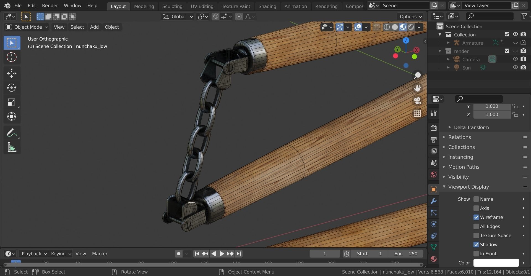The image size is (531, 276).
Task: Switch to the Modeling workspace tab
Action: click(144, 6)
